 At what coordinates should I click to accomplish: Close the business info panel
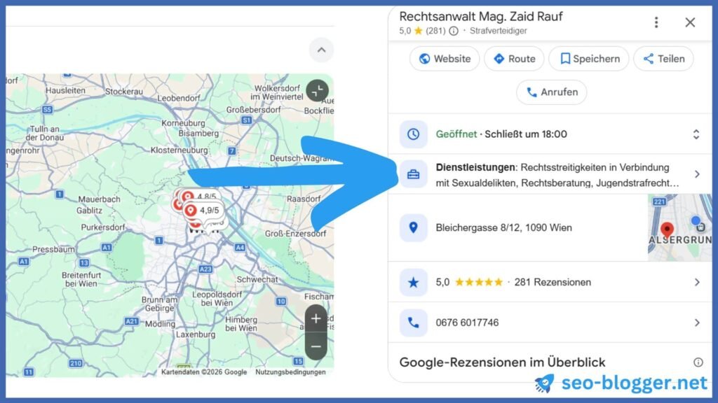click(x=690, y=22)
